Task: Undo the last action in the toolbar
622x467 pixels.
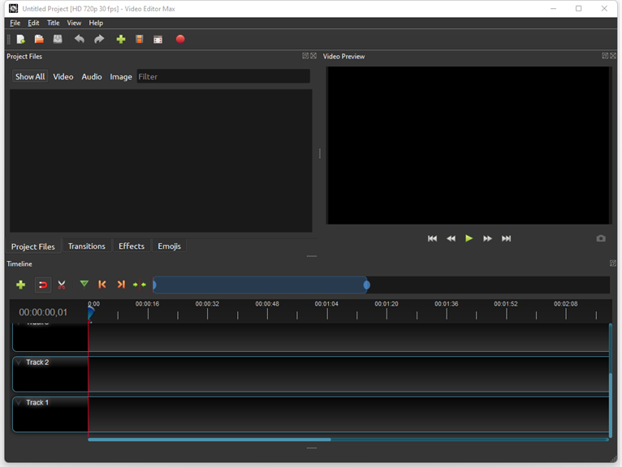Action: click(x=80, y=39)
